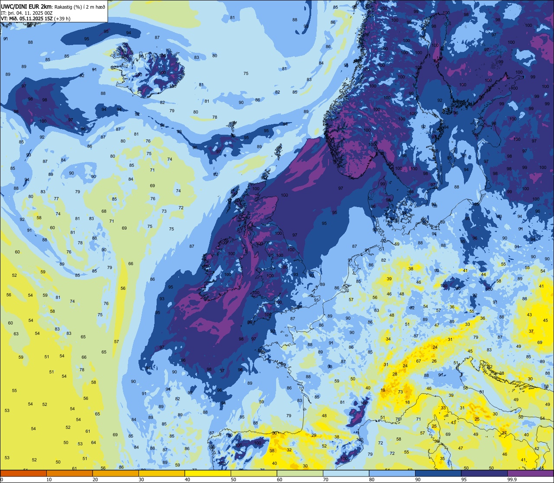Select the '70' legend scale label
The height and width of the screenshot is (483, 554).
325,480
